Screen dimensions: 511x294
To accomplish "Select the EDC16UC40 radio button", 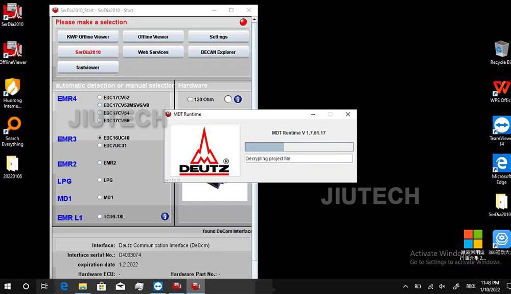I will pyautogui.click(x=100, y=138).
